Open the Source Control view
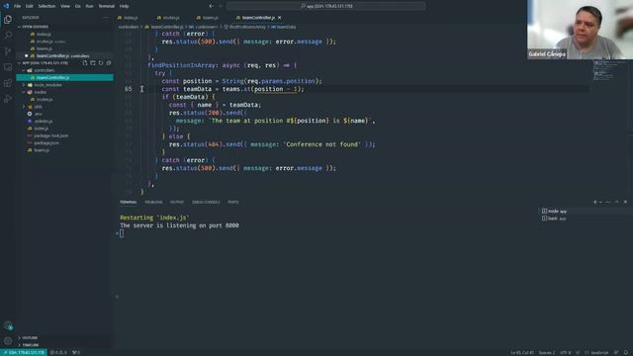 [x=8, y=50]
